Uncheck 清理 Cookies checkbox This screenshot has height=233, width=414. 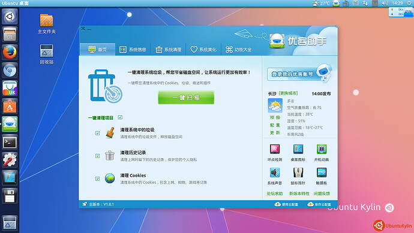pyautogui.click(x=97, y=178)
